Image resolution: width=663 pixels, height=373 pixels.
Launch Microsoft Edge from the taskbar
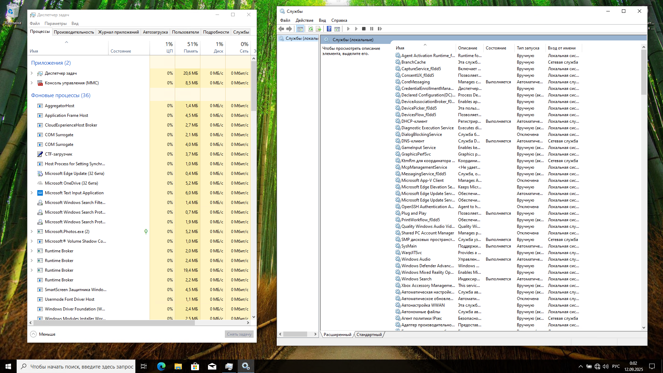161,366
